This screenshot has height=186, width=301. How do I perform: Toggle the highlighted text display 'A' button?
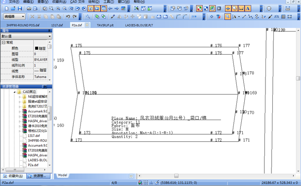pos(248,8)
